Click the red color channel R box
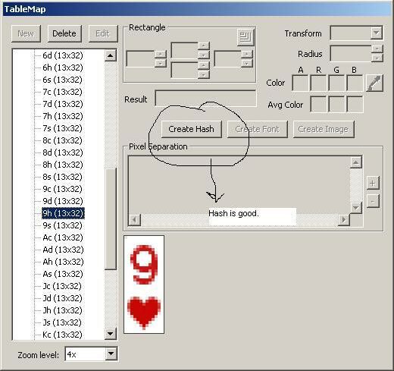 coord(318,83)
